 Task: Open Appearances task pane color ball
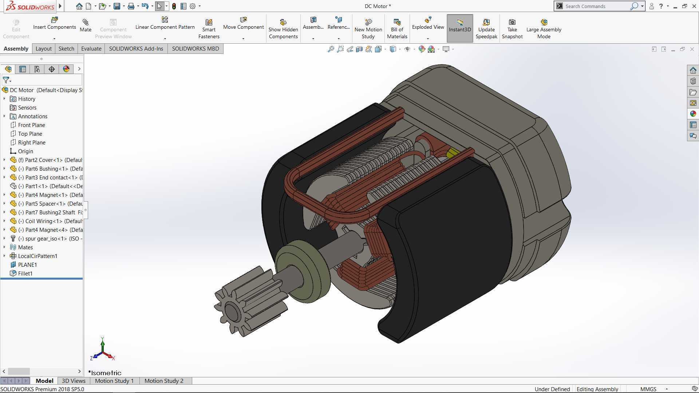point(693,114)
